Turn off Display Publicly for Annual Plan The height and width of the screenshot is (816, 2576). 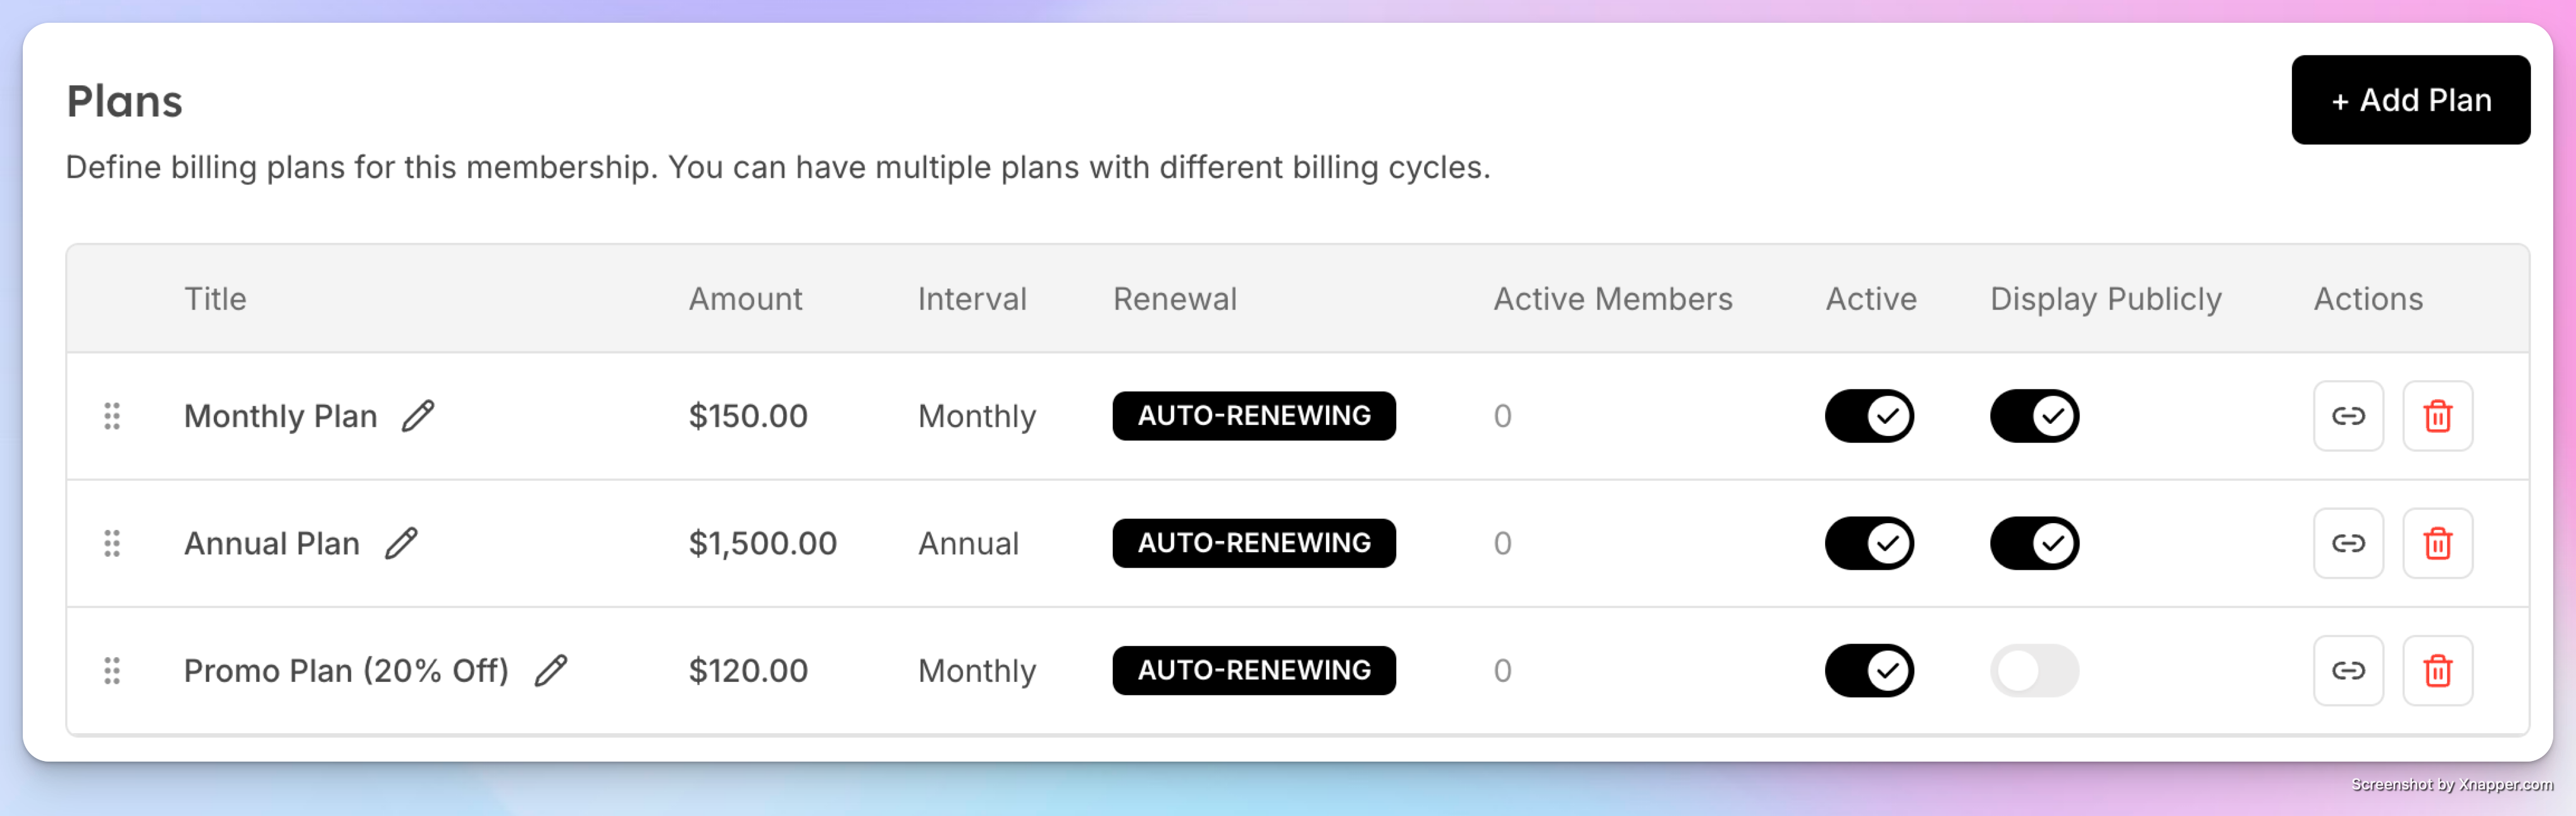tap(2034, 543)
